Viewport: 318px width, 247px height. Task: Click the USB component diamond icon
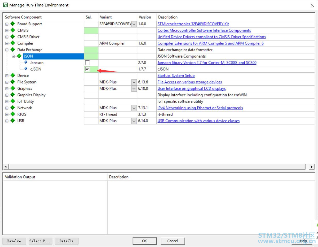tap(13, 121)
